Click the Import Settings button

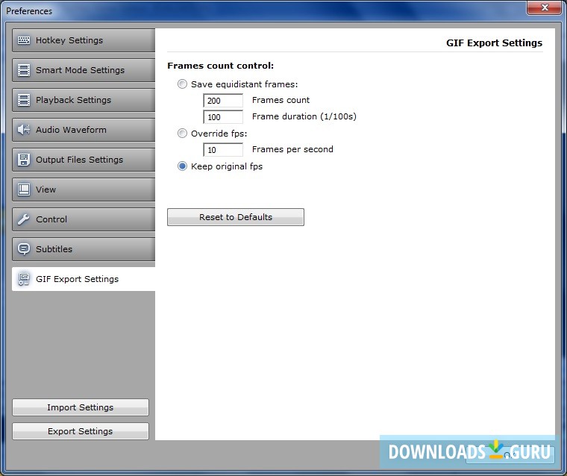pos(81,407)
